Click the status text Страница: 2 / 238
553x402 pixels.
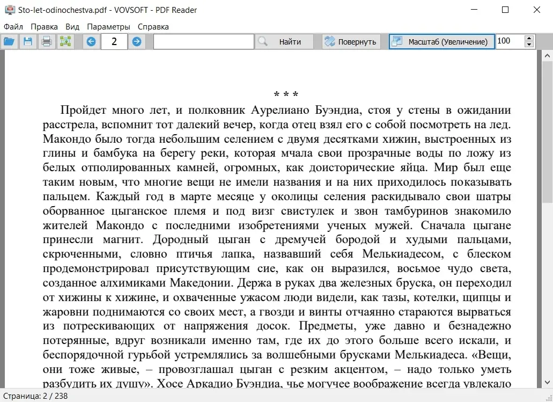click(35, 396)
